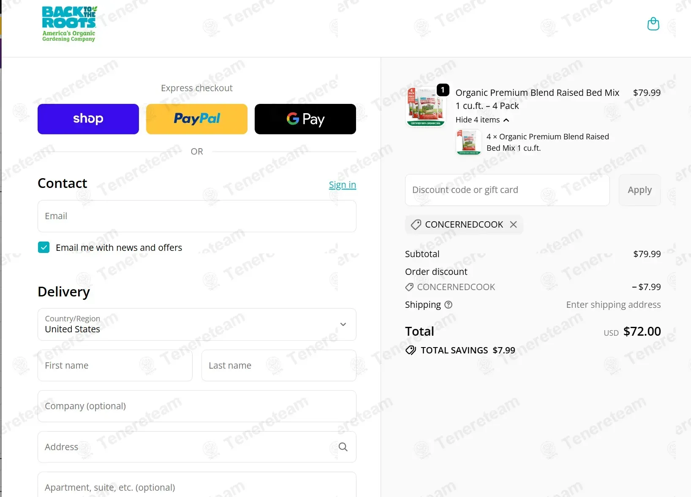Screen dimensions: 691x497
Task: Click the address search magnifier icon
Action: click(343, 447)
